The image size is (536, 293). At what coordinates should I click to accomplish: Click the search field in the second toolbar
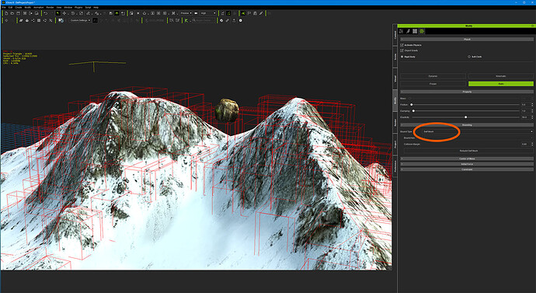point(204,20)
